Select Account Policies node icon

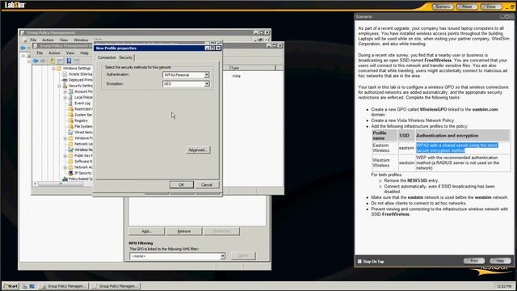(70, 91)
